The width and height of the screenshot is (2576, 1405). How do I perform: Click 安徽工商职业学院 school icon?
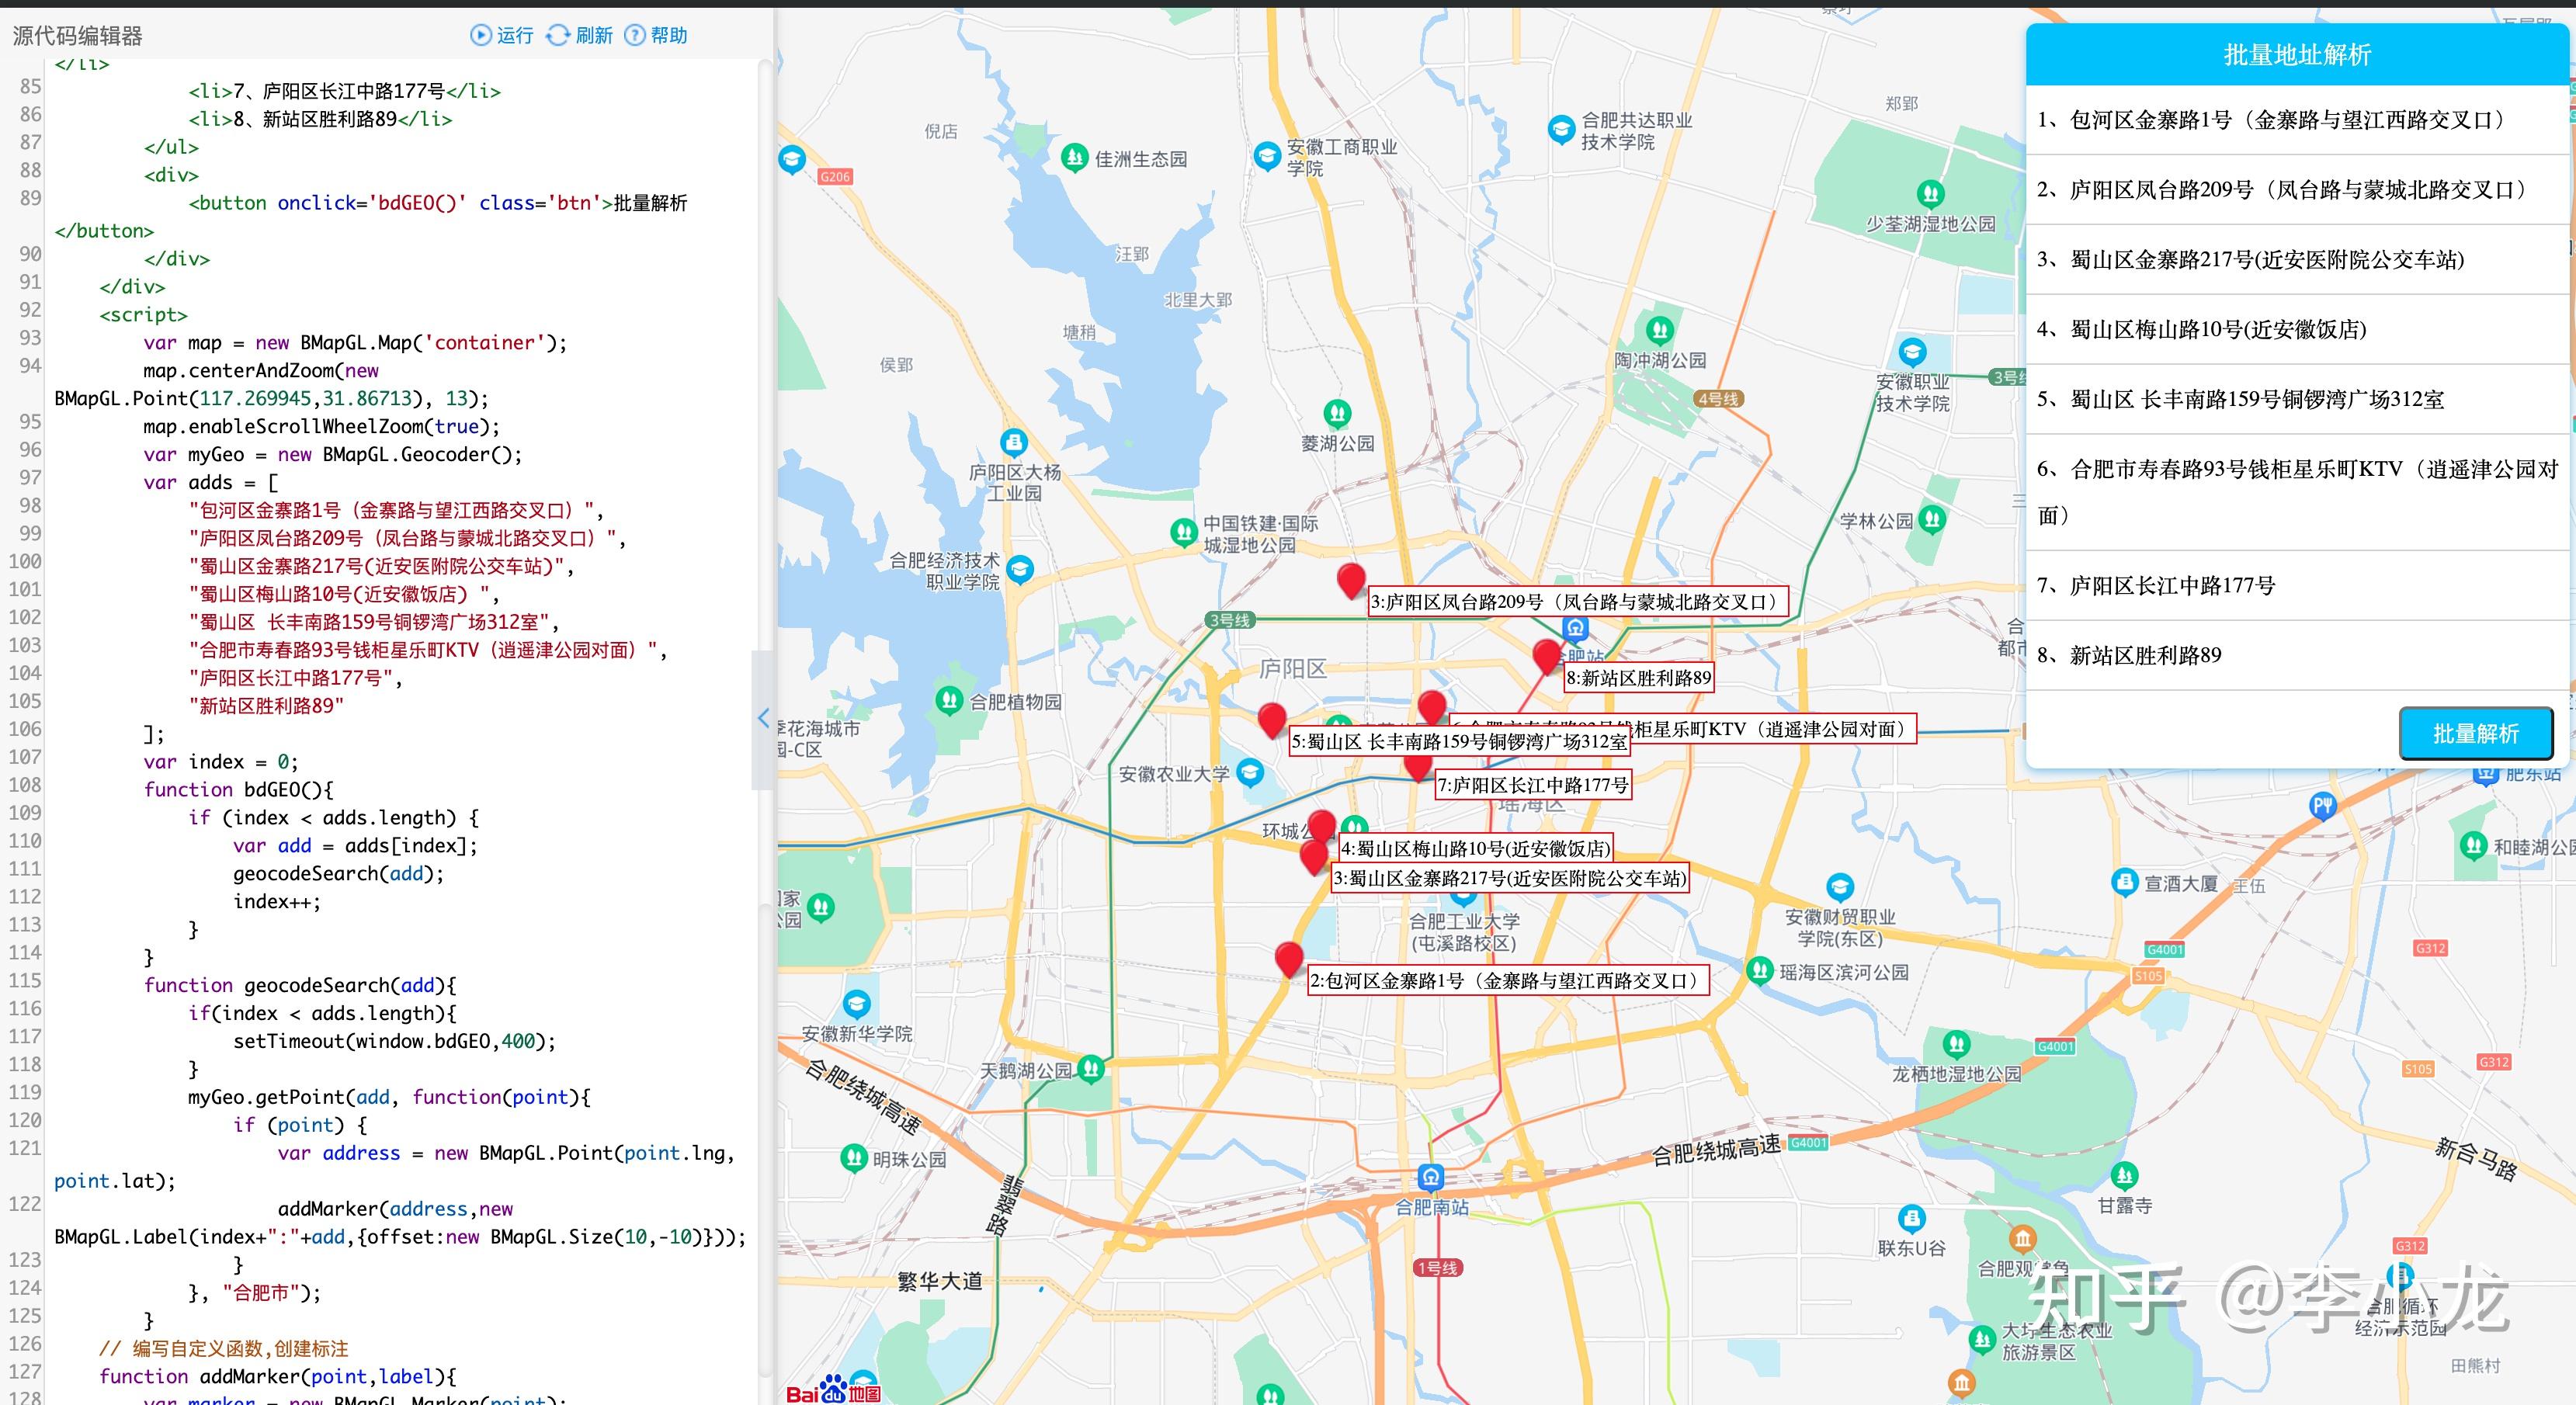1267,156
